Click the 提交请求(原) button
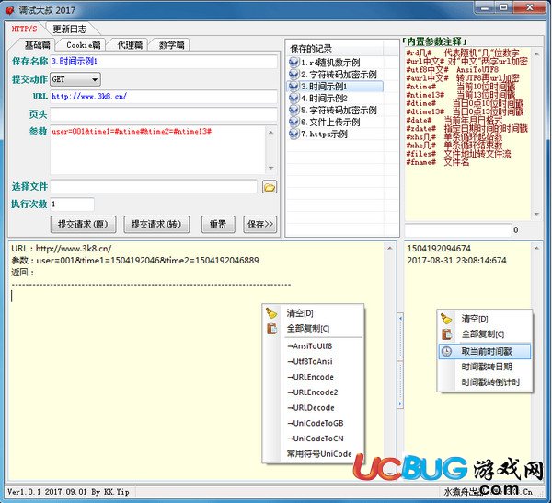 pyautogui.click(x=83, y=224)
